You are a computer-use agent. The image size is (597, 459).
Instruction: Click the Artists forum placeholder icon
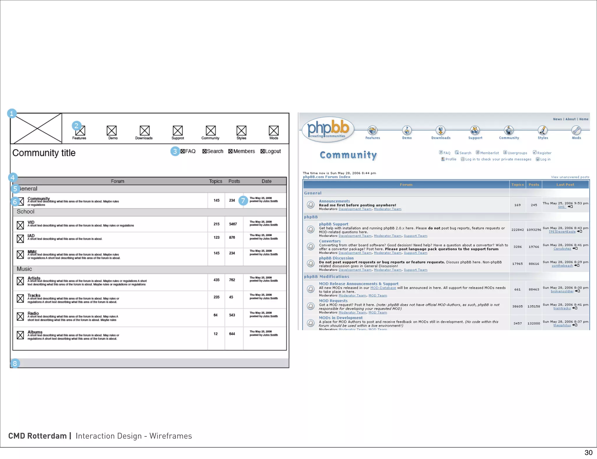(20, 281)
